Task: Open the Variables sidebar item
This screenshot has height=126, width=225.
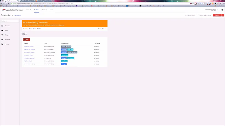Action: pyautogui.click(x=7, y=40)
